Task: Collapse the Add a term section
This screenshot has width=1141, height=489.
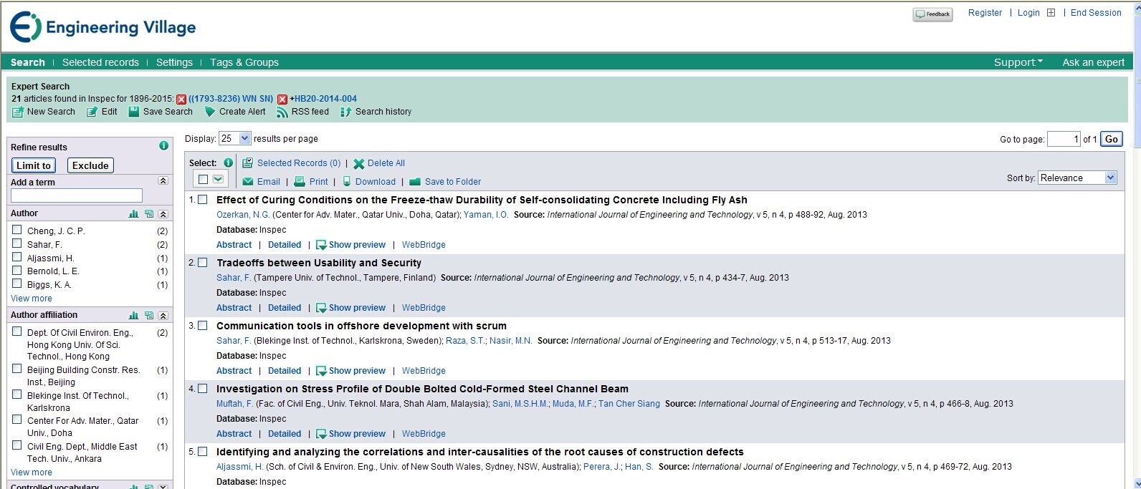Action: click(x=163, y=181)
